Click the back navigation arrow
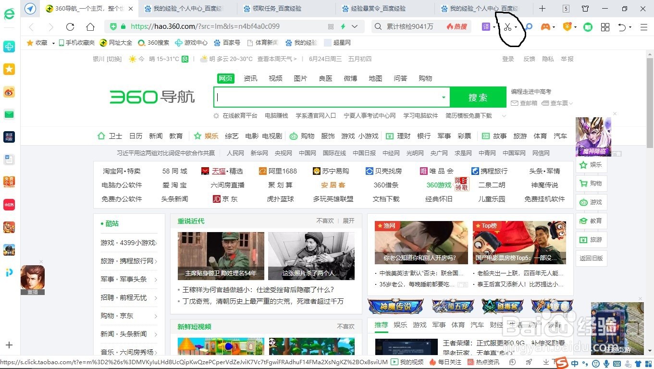Image resolution: width=654 pixels, height=369 pixels. tap(31, 27)
